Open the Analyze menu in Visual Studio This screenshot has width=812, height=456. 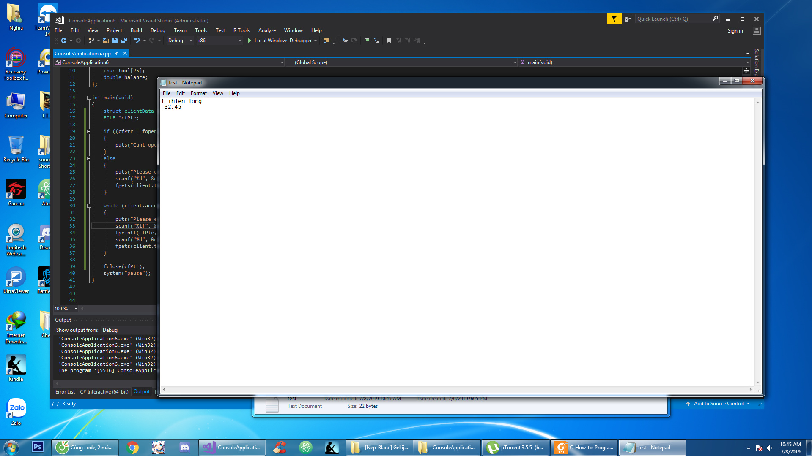pyautogui.click(x=267, y=30)
